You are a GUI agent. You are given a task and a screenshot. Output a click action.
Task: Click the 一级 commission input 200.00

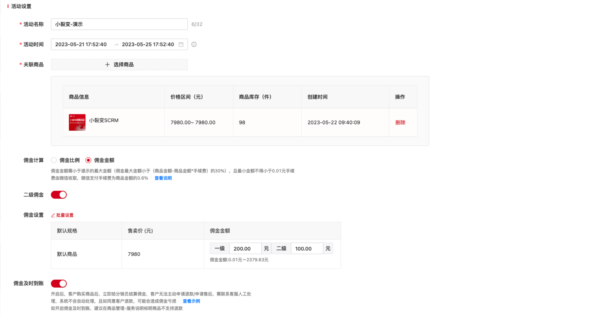tap(245, 248)
